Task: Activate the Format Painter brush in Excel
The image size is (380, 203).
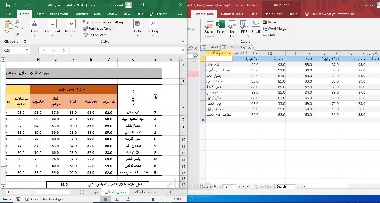Action: click(17, 35)
